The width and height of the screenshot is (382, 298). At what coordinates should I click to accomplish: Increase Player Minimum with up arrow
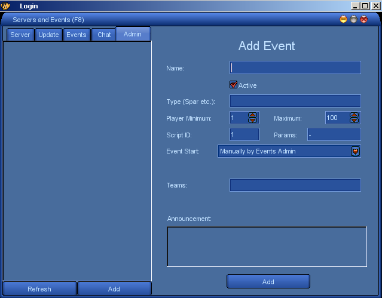[x=252, y=115]
